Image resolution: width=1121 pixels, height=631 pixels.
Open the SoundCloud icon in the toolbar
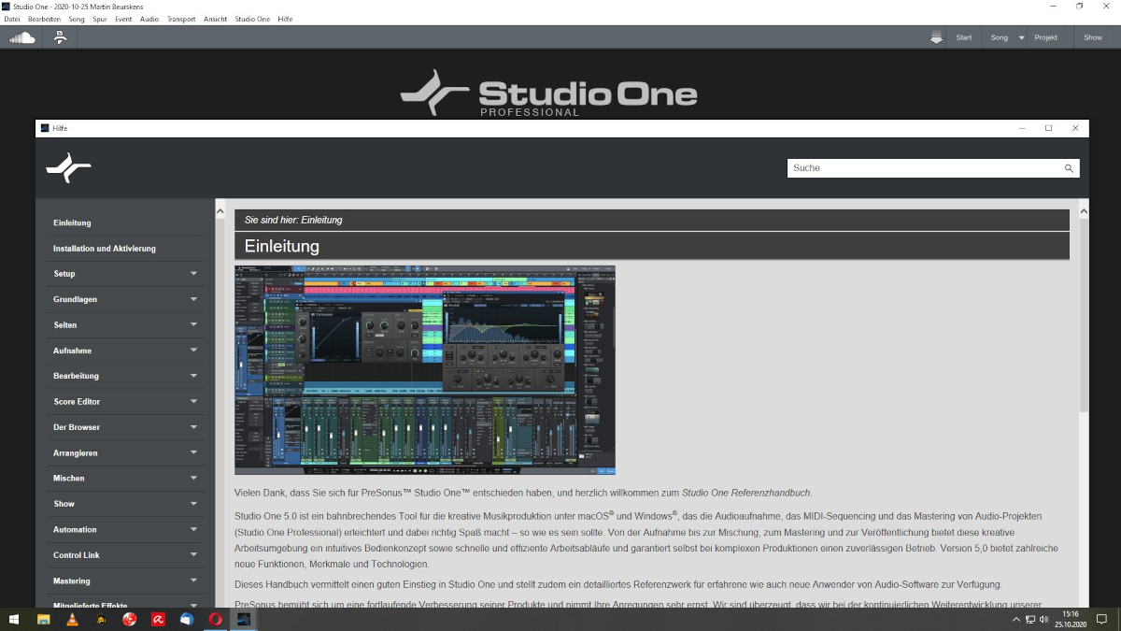[x=22, y=37]
